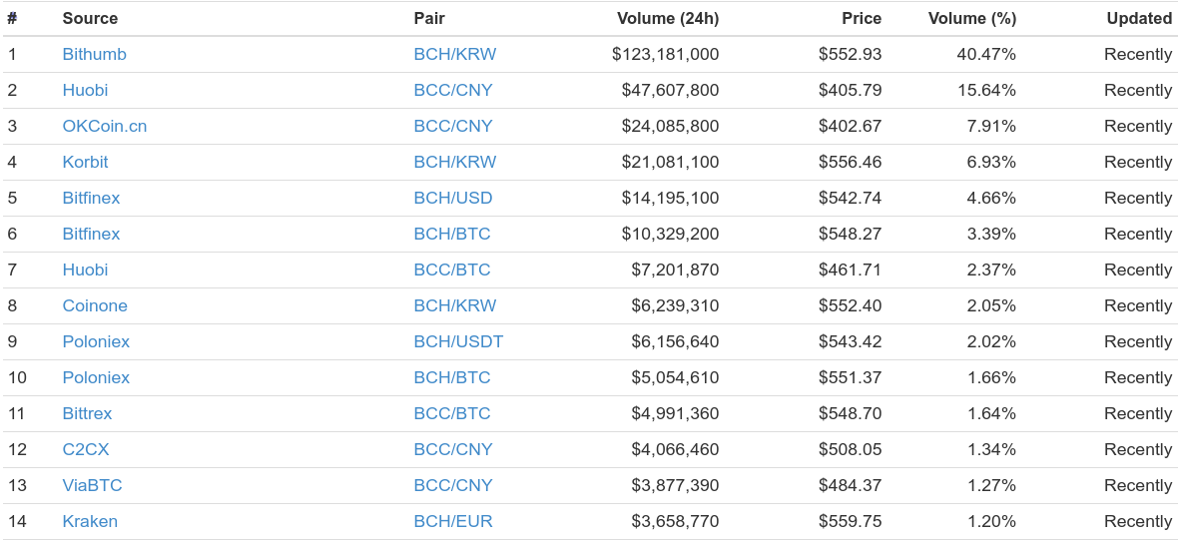1183x544 pixels.
Task: Sort by the Source column header
Action: 90,19
